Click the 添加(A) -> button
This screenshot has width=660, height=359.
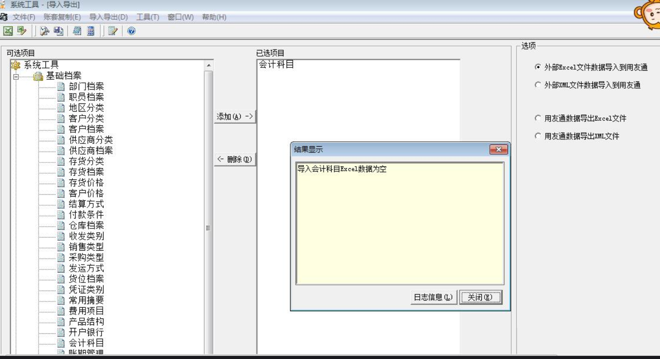click(x=235, y=117)
